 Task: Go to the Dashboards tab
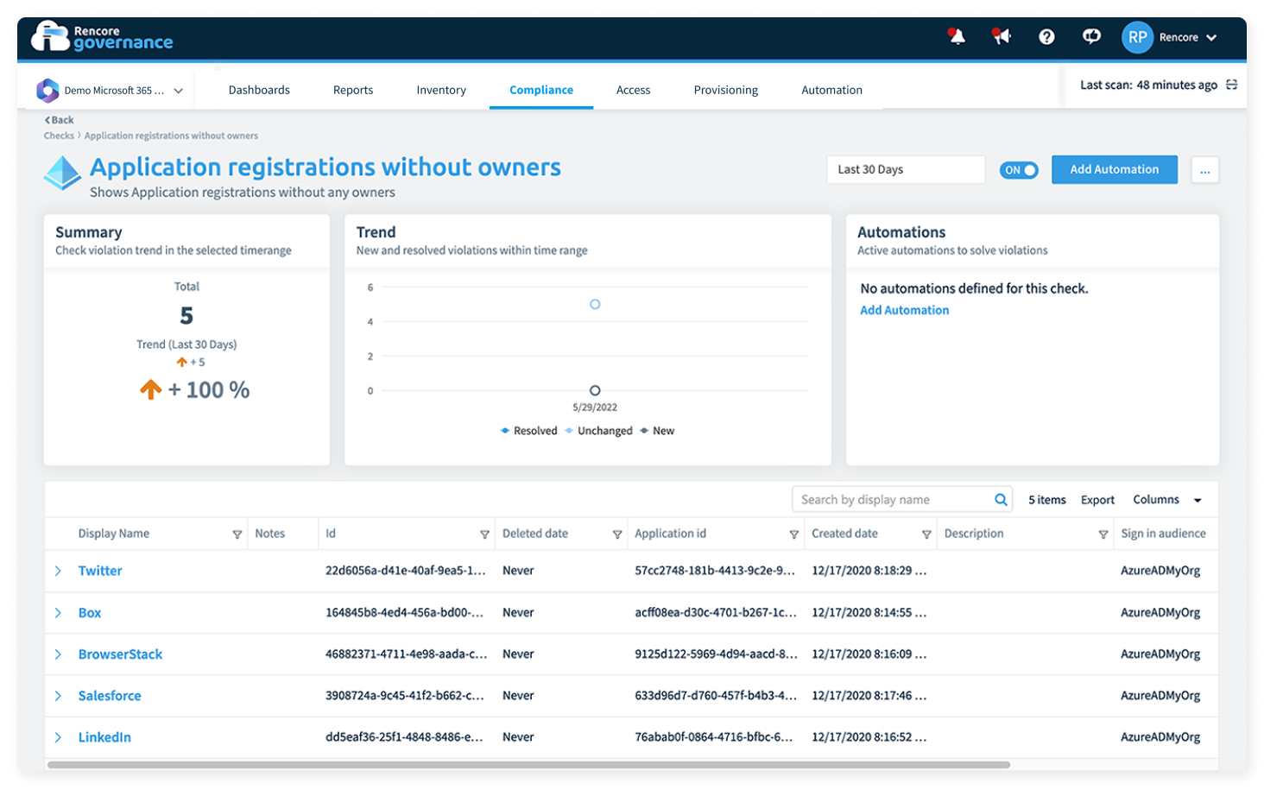pos(259,90)
